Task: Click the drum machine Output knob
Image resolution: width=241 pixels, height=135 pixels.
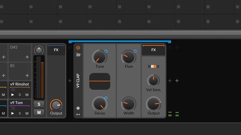Action: click(x=56, y=105)
